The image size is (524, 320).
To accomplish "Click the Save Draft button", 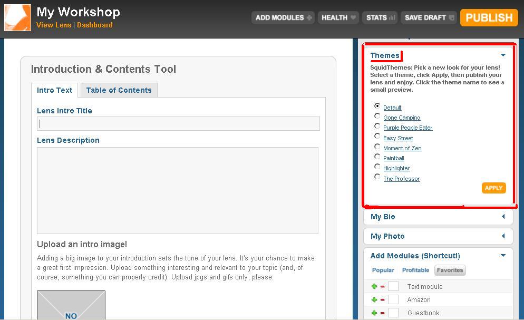I will (x=429, y=17).
